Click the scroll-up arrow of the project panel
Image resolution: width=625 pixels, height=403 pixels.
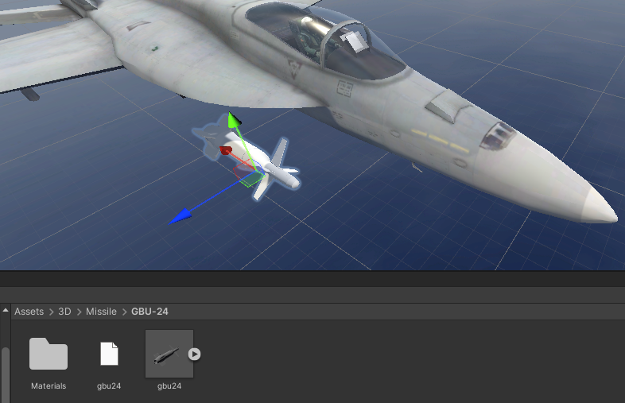coord(6,310)
